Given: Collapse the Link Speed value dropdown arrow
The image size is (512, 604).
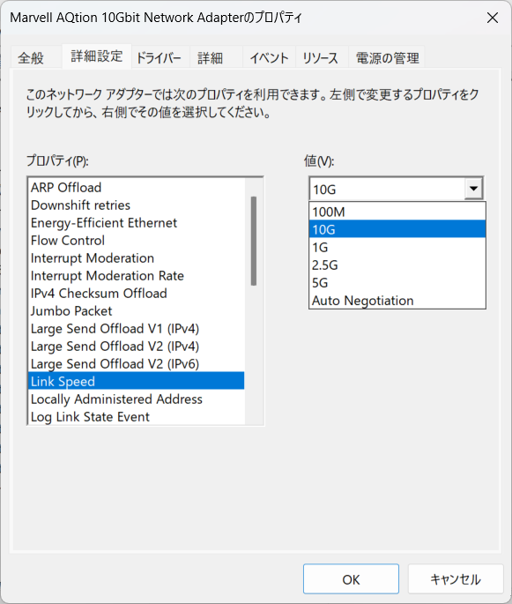Looking at the screenshot, I should pyautogui.click(x=473, y=189).
